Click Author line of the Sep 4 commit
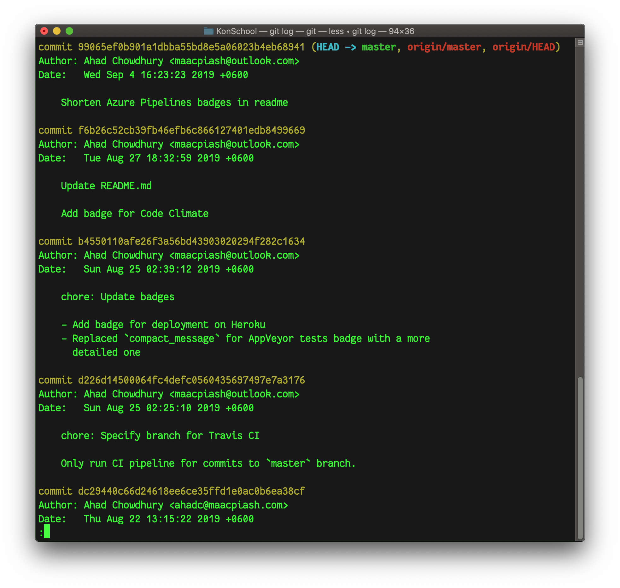Image resolution: width=620 pixels, height=588 pixels. point(169,61)
